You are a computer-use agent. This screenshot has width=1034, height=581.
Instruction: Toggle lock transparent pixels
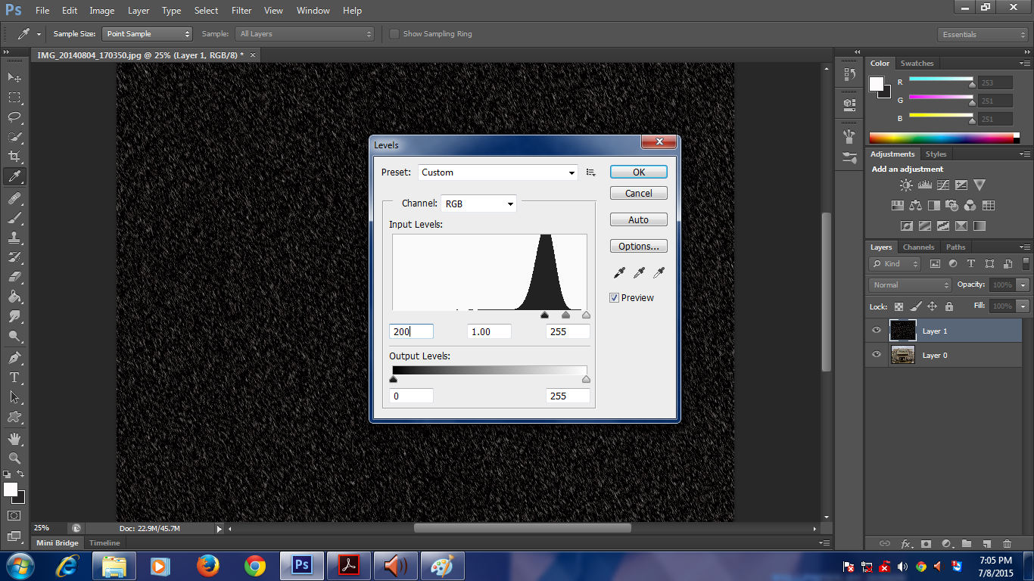899,306
